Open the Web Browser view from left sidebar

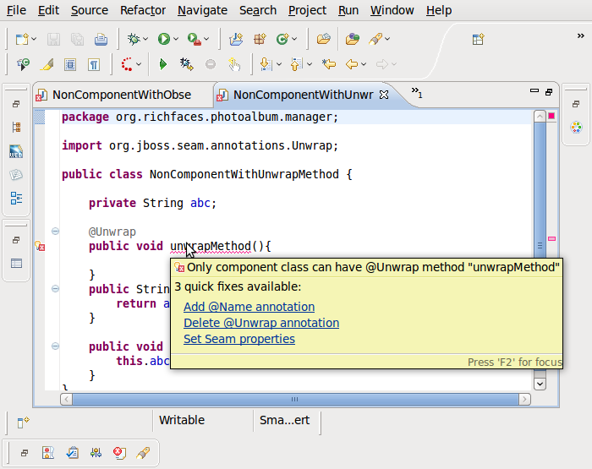pos(16,152)
